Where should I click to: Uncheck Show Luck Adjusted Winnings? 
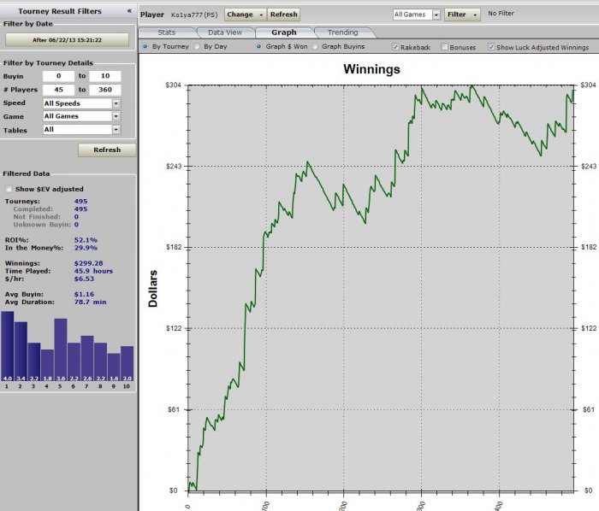491,47
